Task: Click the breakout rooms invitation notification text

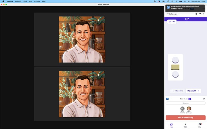Action: [x=185, y=7]
